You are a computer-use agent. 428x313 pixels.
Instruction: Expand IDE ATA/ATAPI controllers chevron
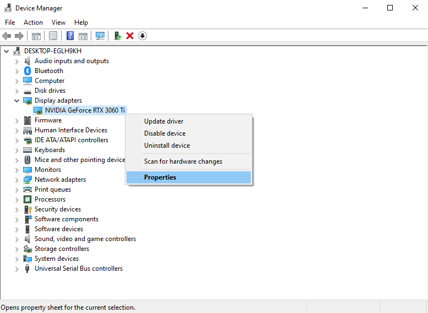[17, 141]
